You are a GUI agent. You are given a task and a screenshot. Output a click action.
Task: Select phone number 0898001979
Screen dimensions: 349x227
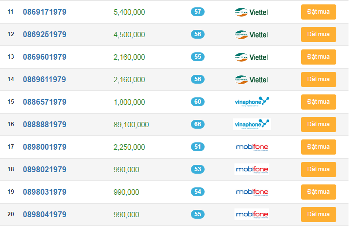(45, 147)
